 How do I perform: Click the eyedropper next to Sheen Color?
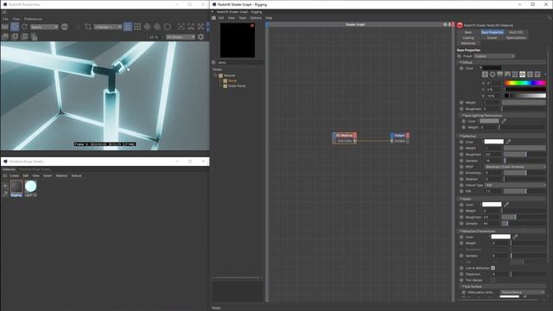[506, 205]
